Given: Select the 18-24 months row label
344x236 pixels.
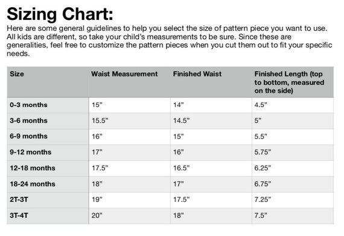Looking at the screenshot, I should [33, 184].
